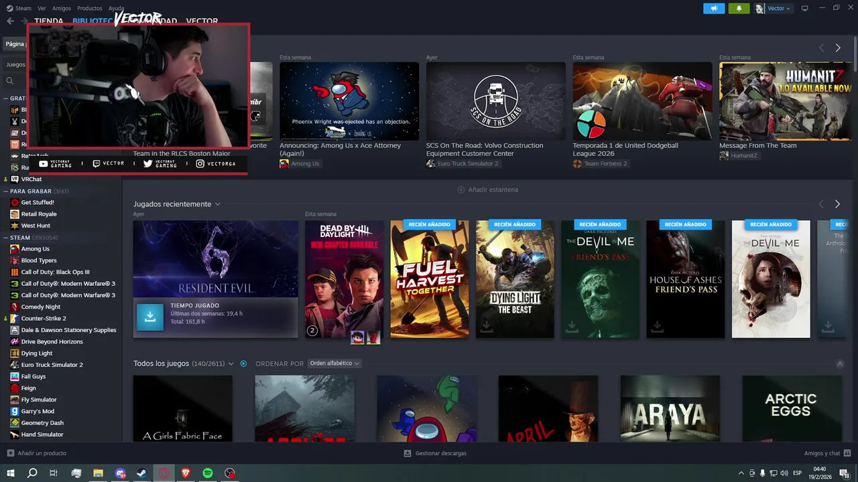Click the Euro Truck Simulator 2 news source icon
Screen dimensions: 858x482
[x=431, y=163]
